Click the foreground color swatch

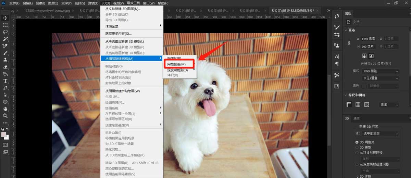(x=4, y=135)
